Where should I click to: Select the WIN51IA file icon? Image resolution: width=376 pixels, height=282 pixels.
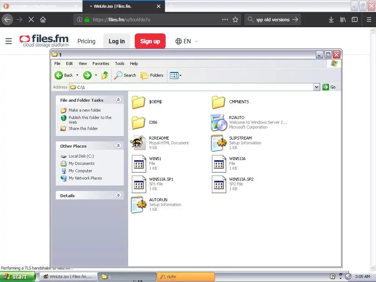pyautogui.click(x=219, y=164)
